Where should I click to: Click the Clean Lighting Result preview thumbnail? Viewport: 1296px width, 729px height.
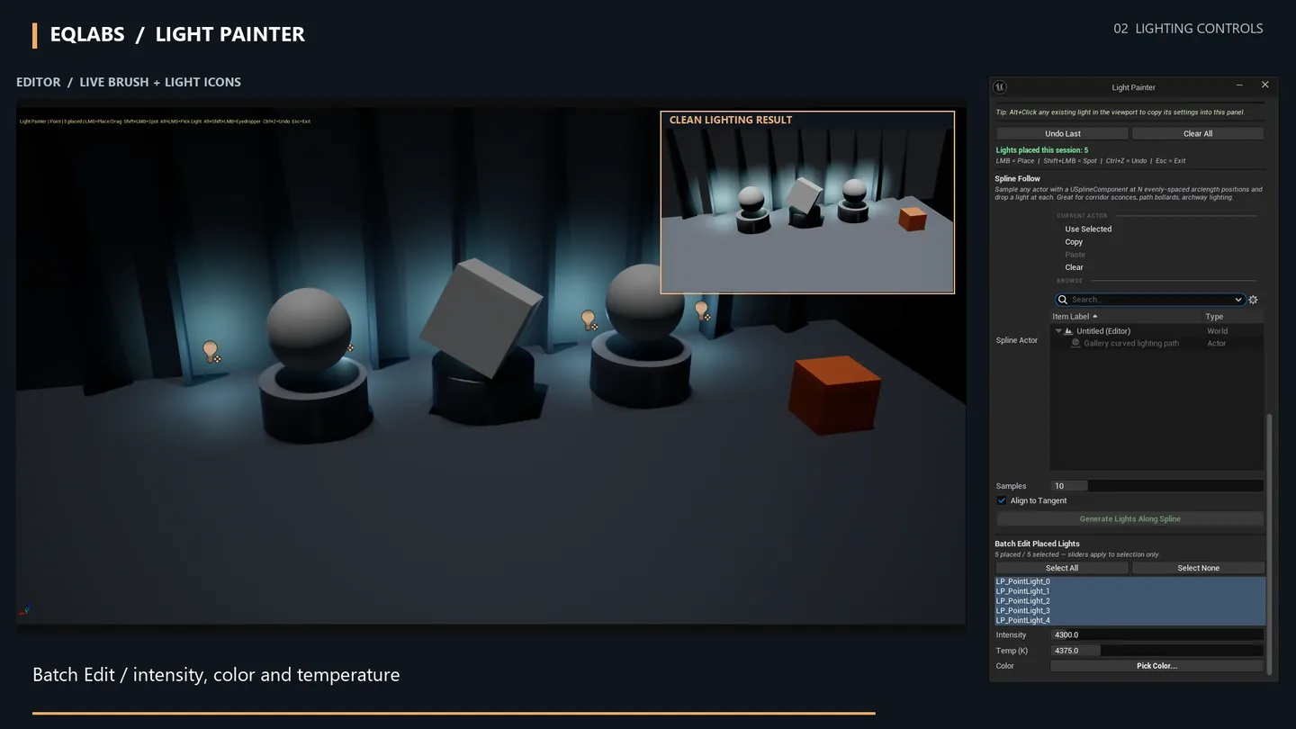click(x=807, y=202)
